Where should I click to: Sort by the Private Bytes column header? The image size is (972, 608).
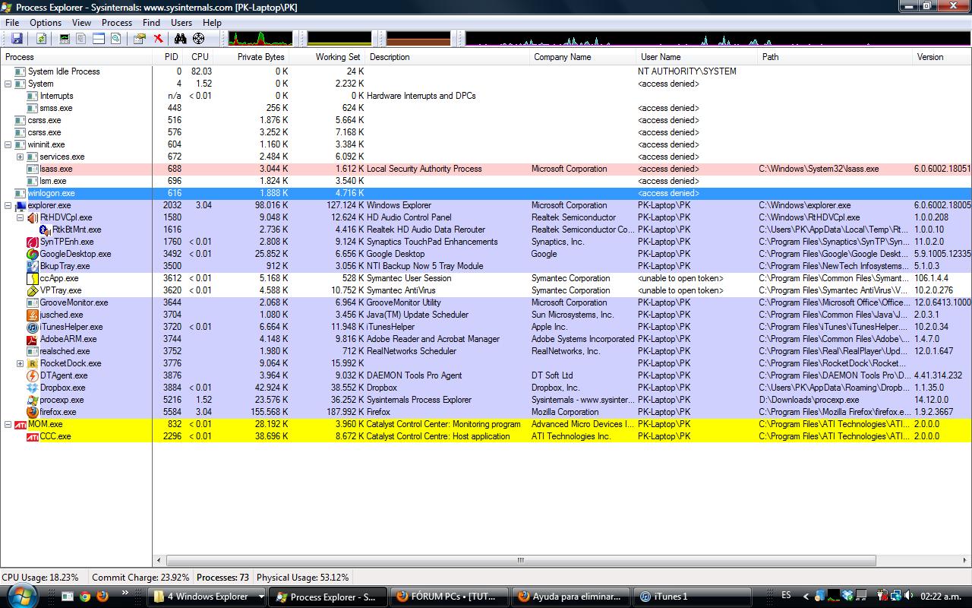tap(260, 57)
